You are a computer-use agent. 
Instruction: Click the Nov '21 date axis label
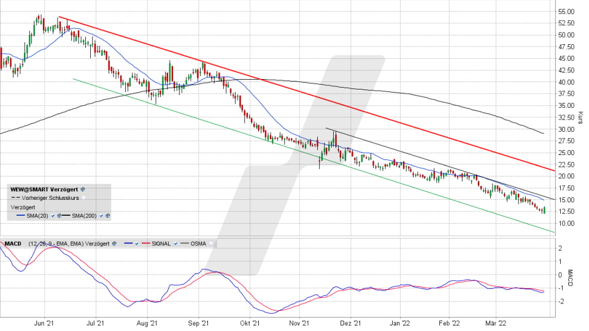300,323
